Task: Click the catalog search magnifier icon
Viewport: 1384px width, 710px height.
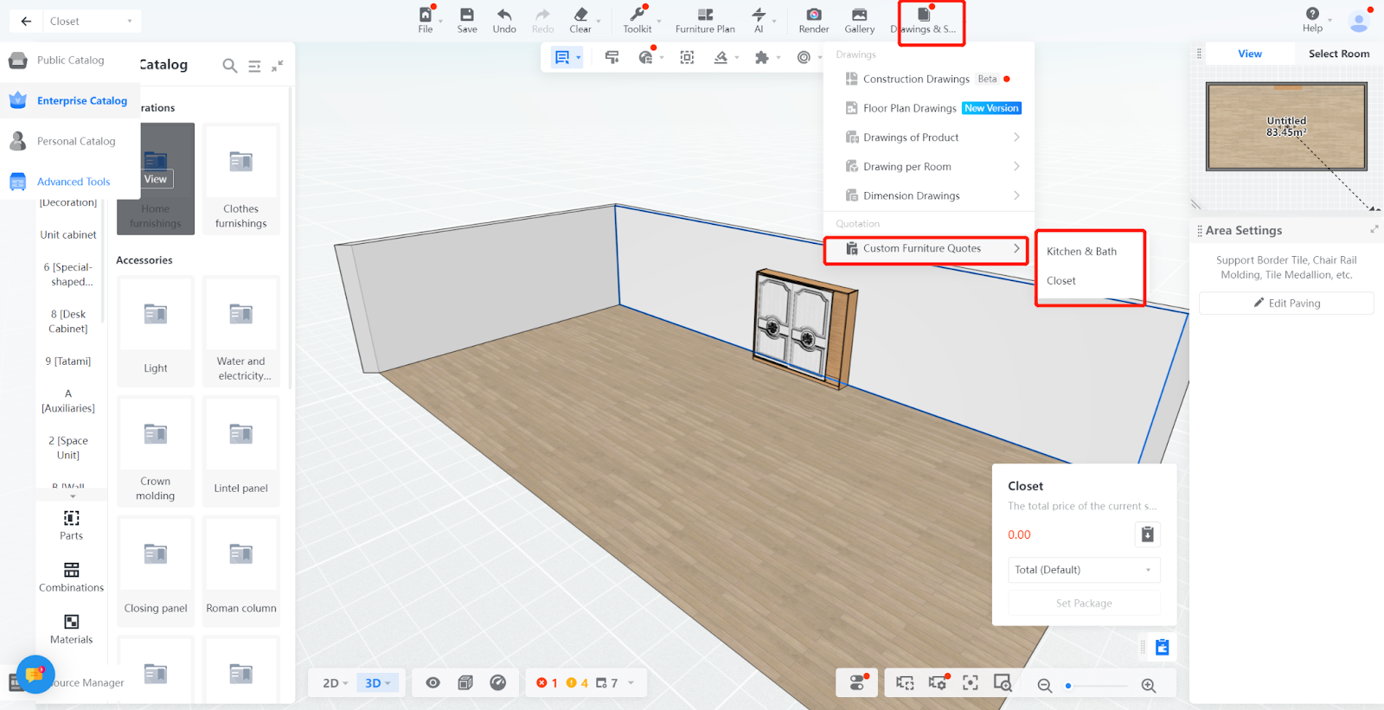Action: (x=229, y=66)
